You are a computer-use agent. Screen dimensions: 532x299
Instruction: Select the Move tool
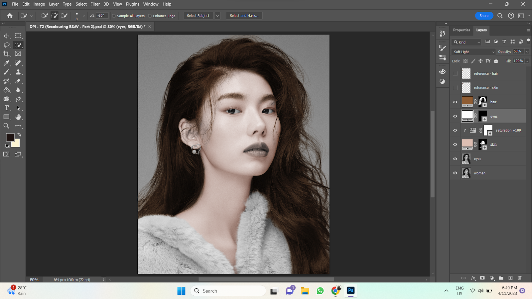coord(6,36)
